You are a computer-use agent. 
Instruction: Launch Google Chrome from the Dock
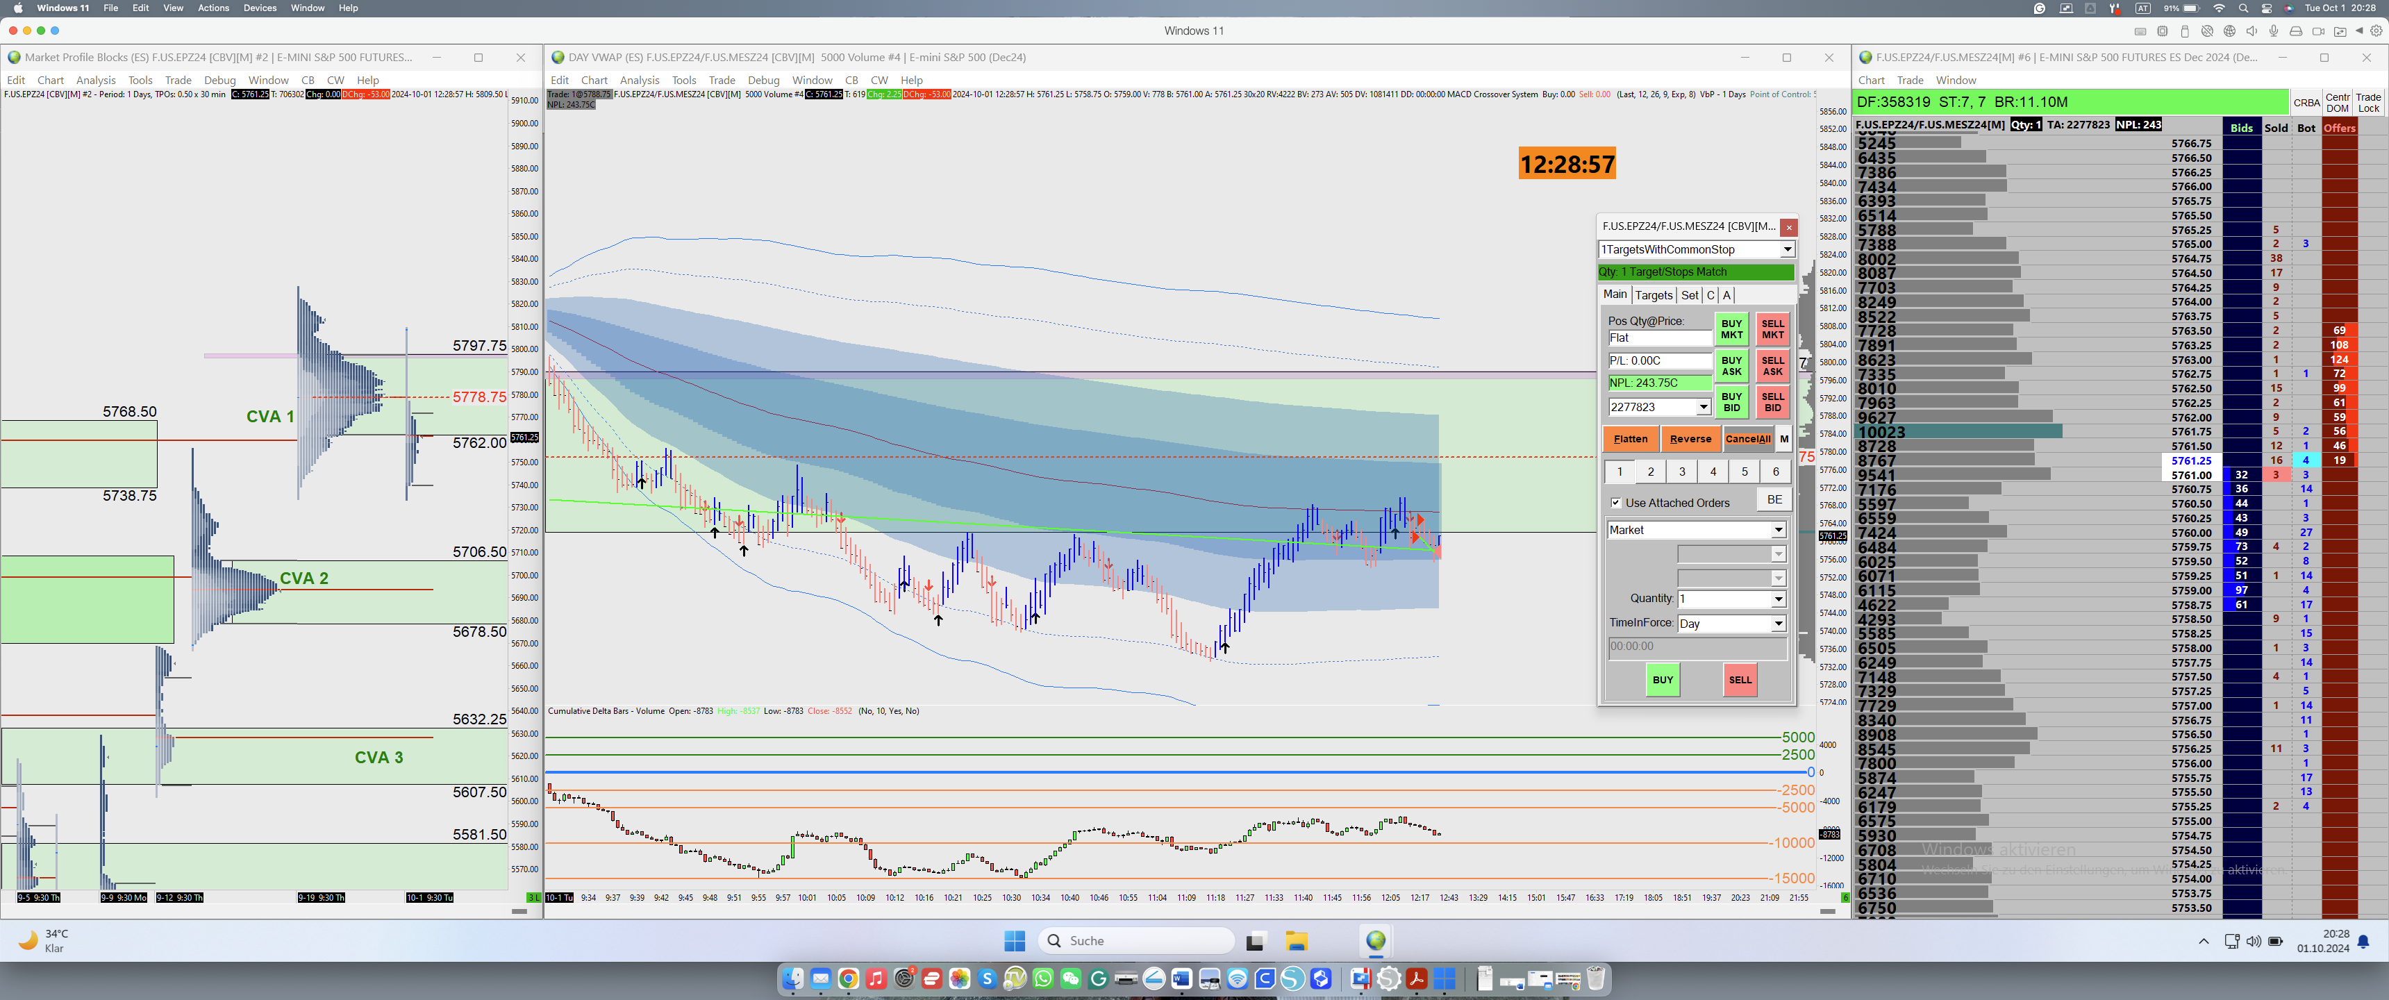tap(848, 978)
